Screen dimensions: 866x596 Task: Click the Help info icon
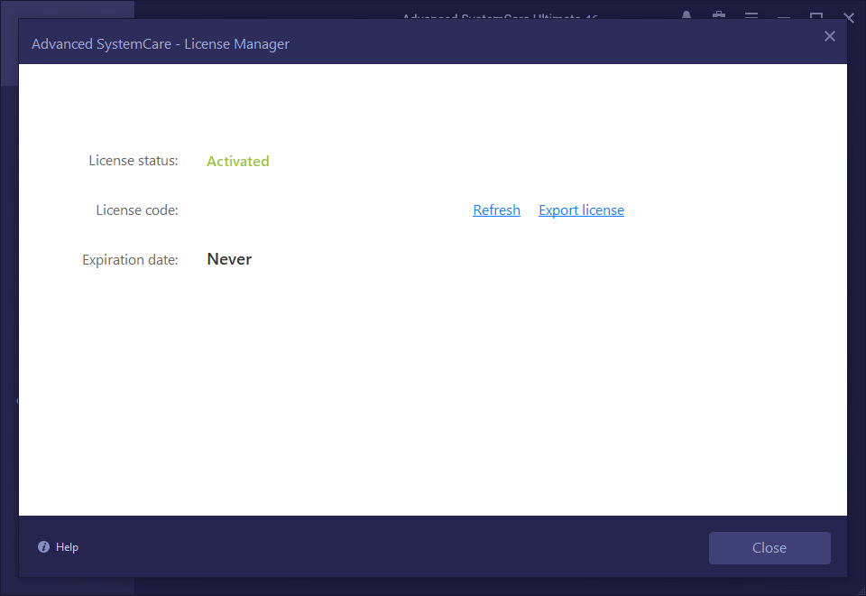[x=43, y=547]
